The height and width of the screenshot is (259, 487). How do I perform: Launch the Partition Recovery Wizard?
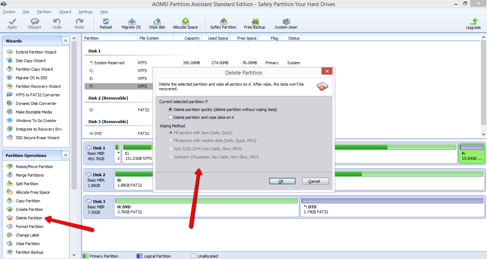pos(34,86)
